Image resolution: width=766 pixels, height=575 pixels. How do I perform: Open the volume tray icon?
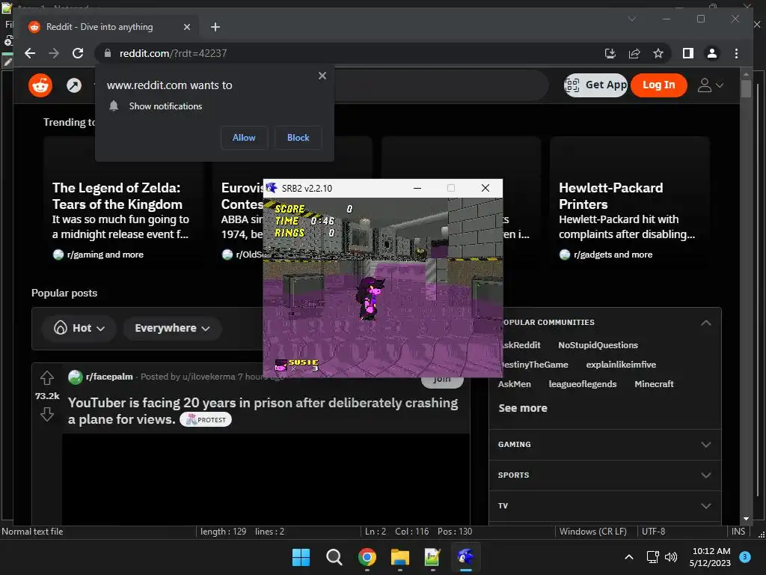click(671, 557)
